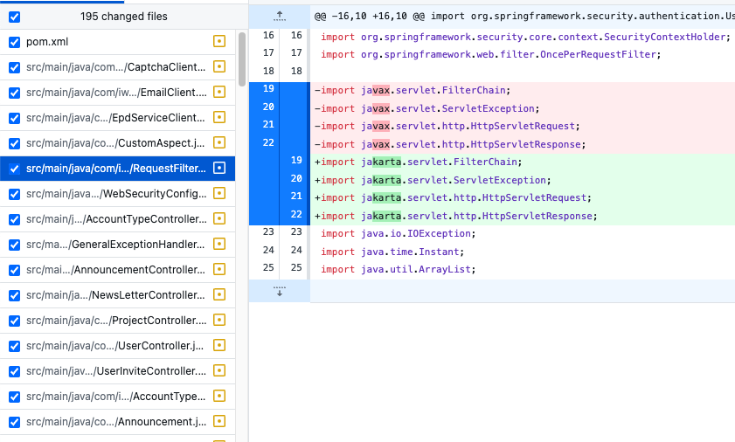Toggle the select-all 195 changed files checkbox
735x442 pixels.
coord(15,17)
